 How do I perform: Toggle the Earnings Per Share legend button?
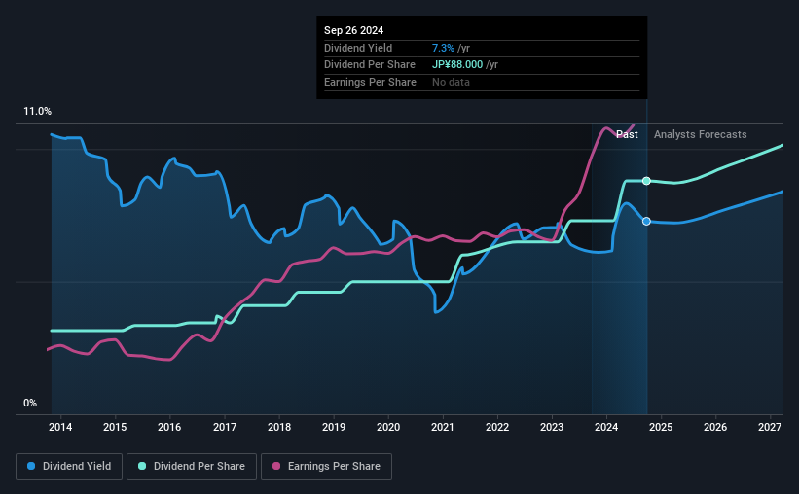tap(326, 467)
